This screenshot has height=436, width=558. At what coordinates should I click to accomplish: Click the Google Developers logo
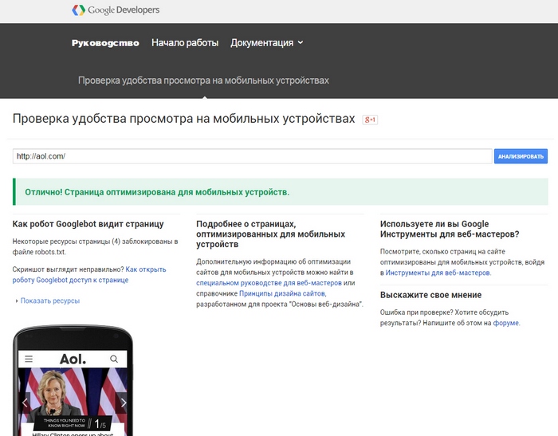(116, 10)
